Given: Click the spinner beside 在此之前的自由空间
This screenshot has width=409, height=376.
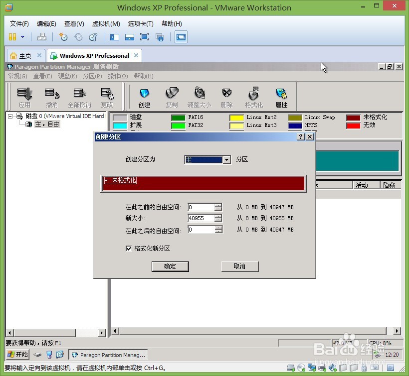Looking at the screenshot, I should 218,207.
